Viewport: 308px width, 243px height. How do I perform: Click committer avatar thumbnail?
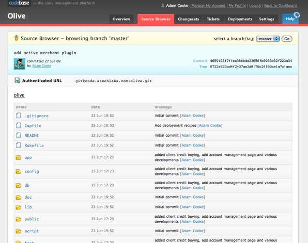tap(20, 64)
